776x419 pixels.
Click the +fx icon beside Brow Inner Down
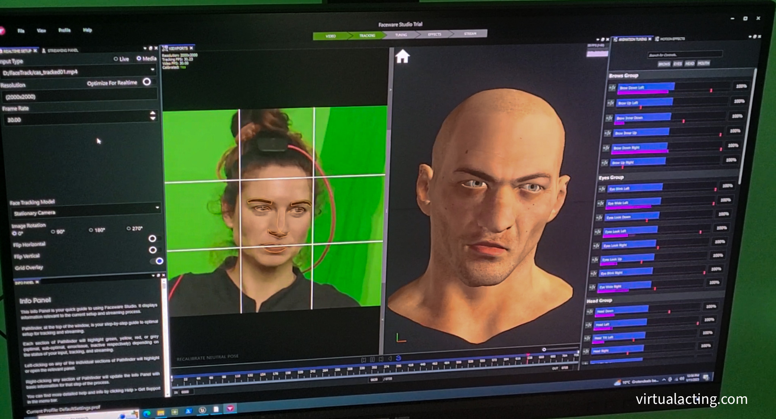[609, 118]
